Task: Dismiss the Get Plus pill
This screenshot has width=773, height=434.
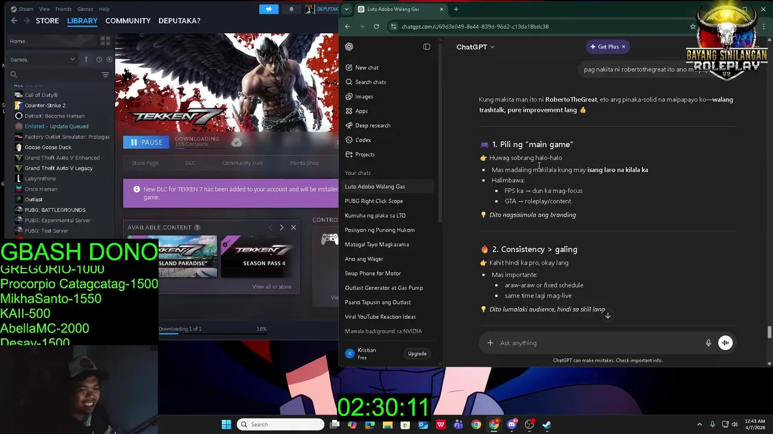Action: click(x=623, y=46)
